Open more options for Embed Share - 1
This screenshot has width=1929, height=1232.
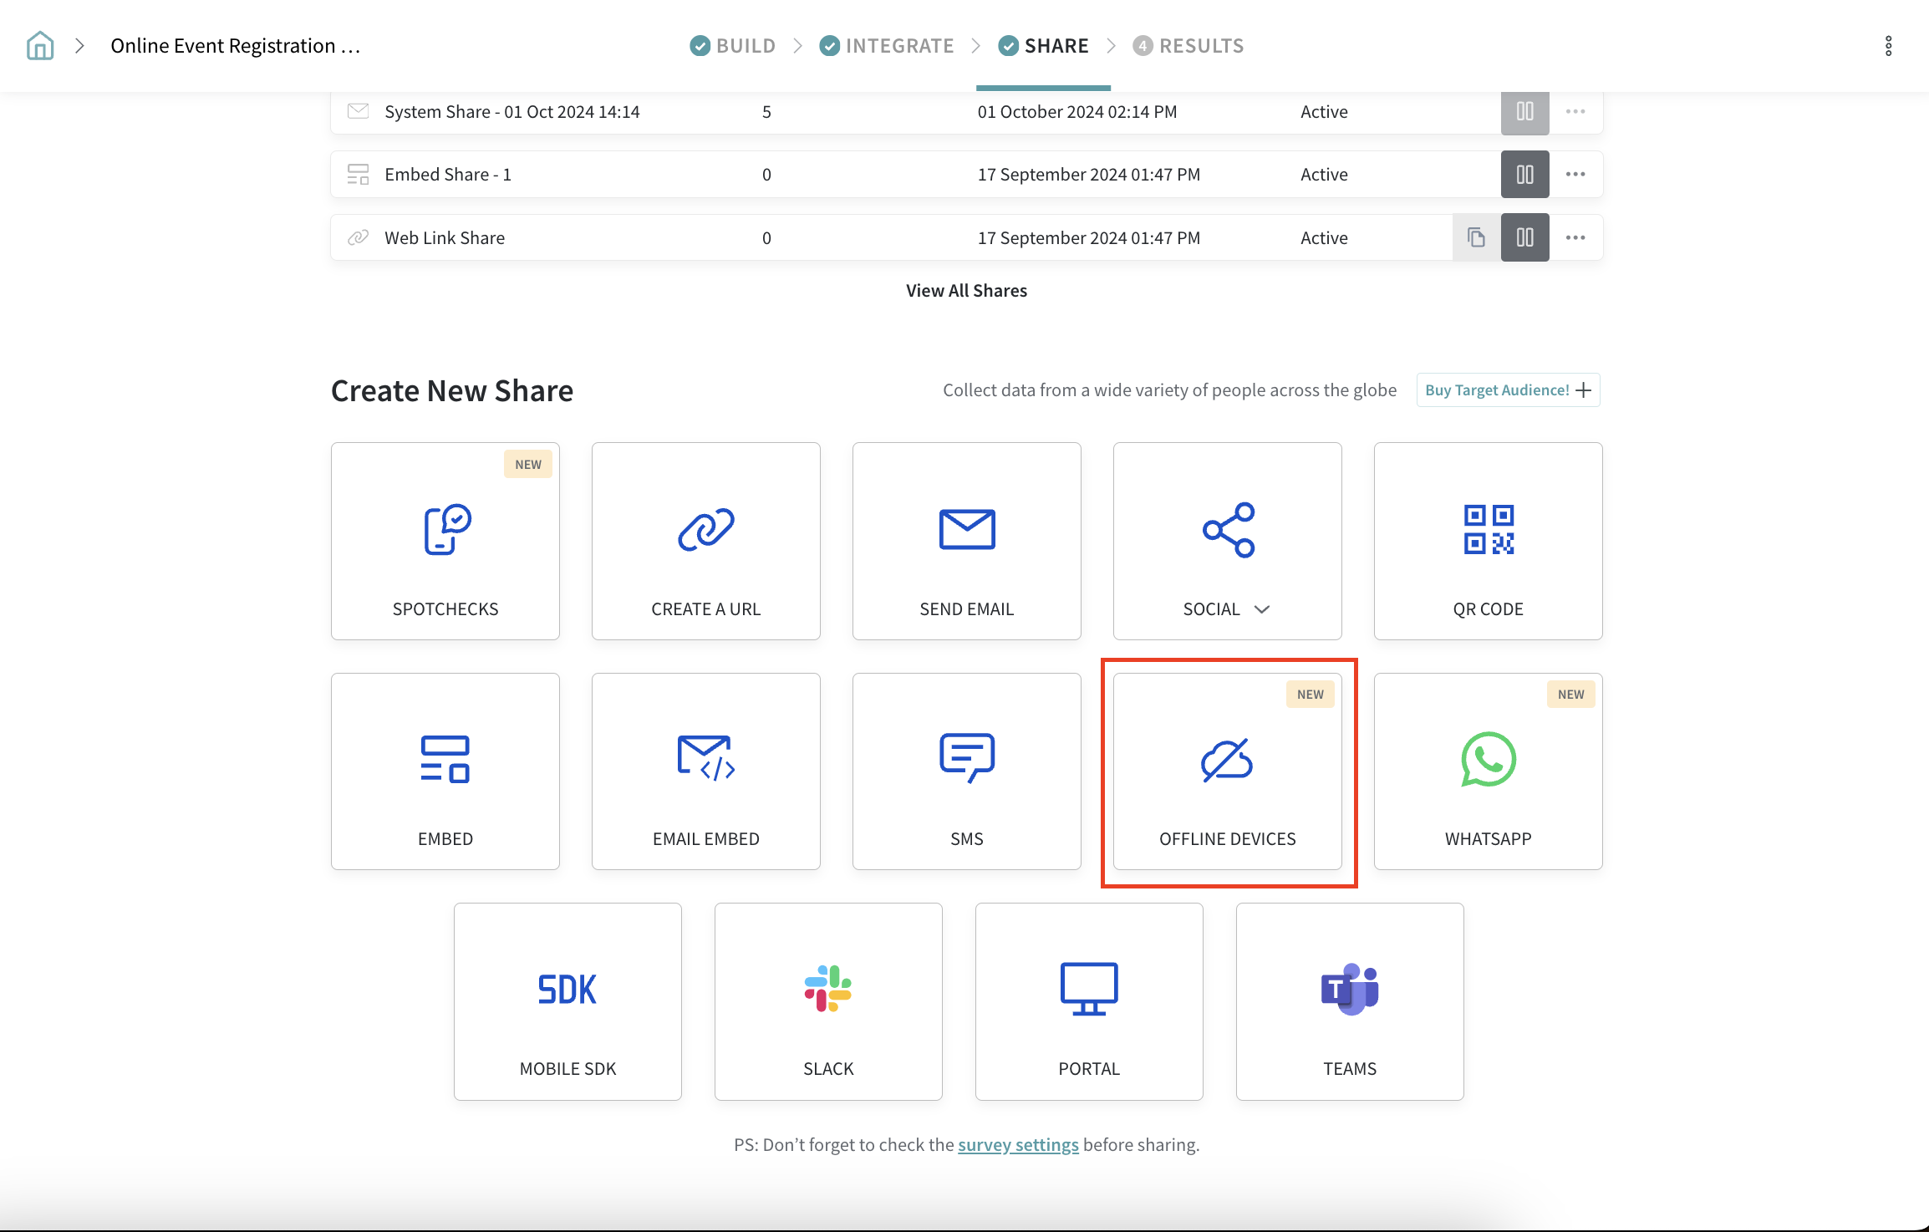click(x=1575, y=175)
